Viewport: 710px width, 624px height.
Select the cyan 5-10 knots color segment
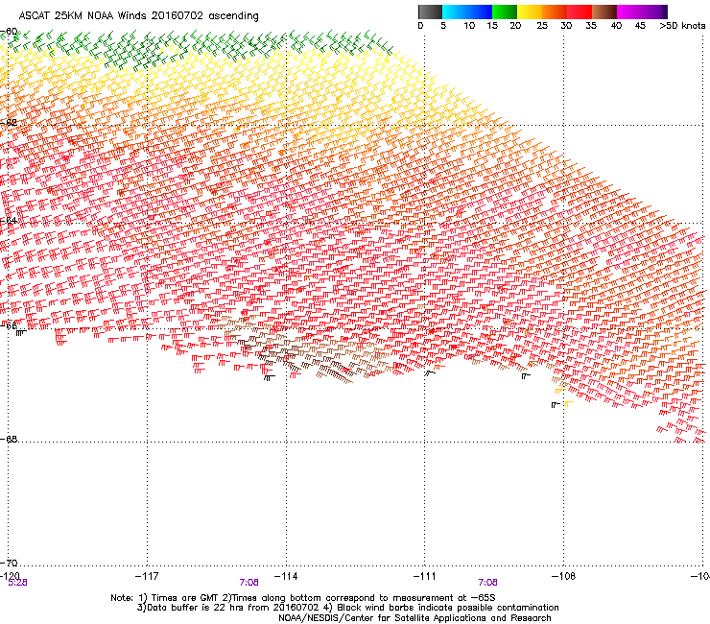(455, 12)
